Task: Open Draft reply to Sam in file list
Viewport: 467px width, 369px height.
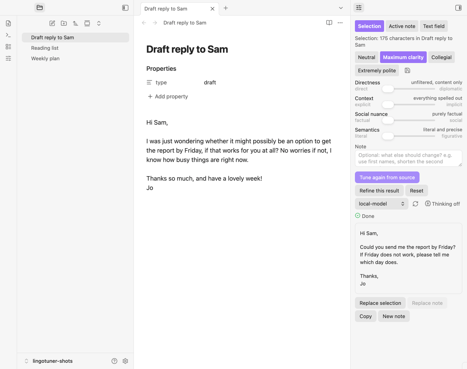Action: pos(75,37)
